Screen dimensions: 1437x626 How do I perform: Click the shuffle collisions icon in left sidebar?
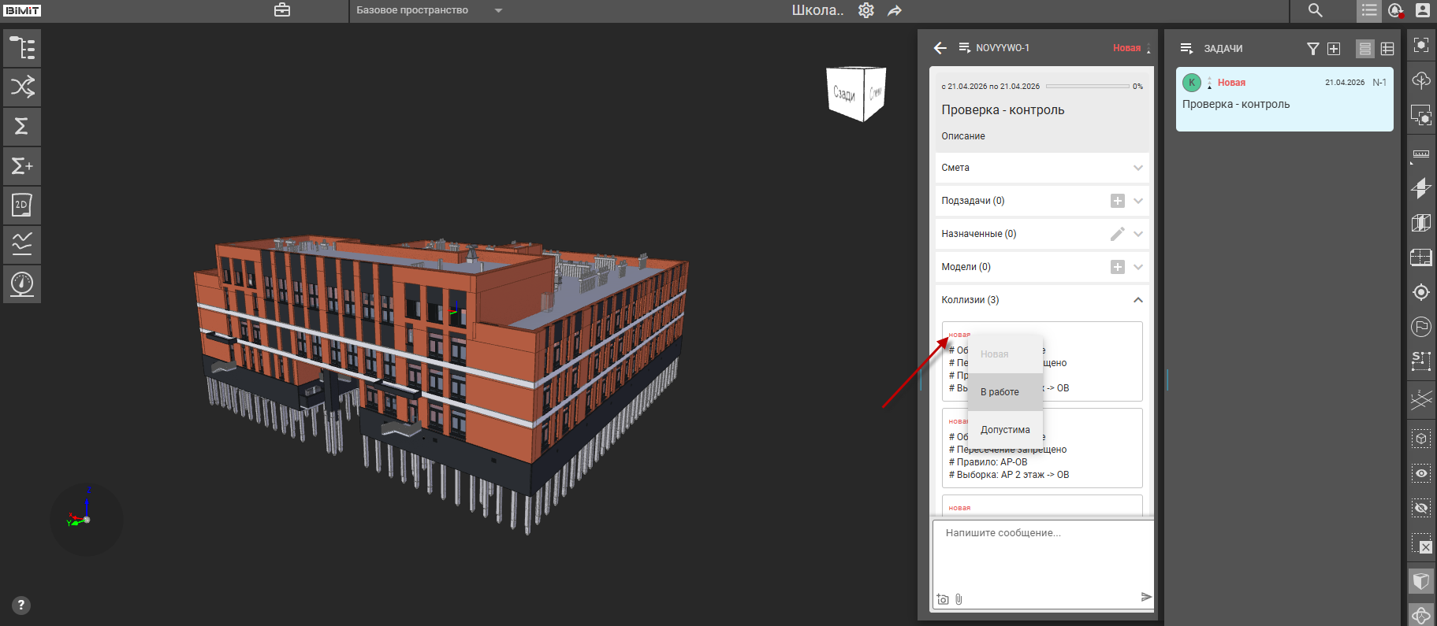(22, 87)
